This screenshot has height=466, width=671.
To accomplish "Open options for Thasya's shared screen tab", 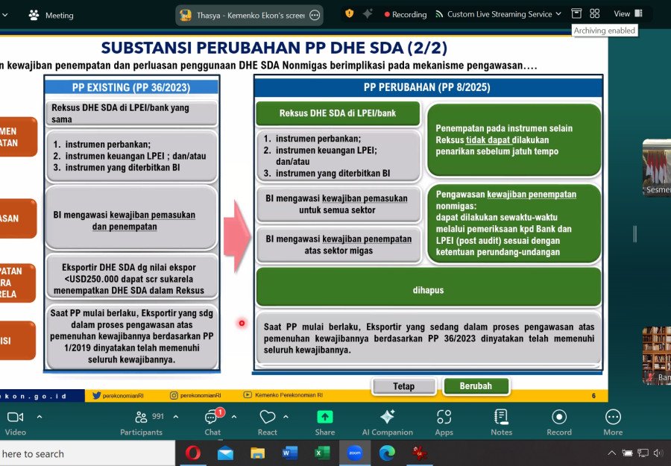I will 315,16.
